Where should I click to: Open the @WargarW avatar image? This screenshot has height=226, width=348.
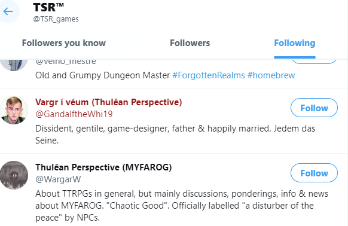14,175
